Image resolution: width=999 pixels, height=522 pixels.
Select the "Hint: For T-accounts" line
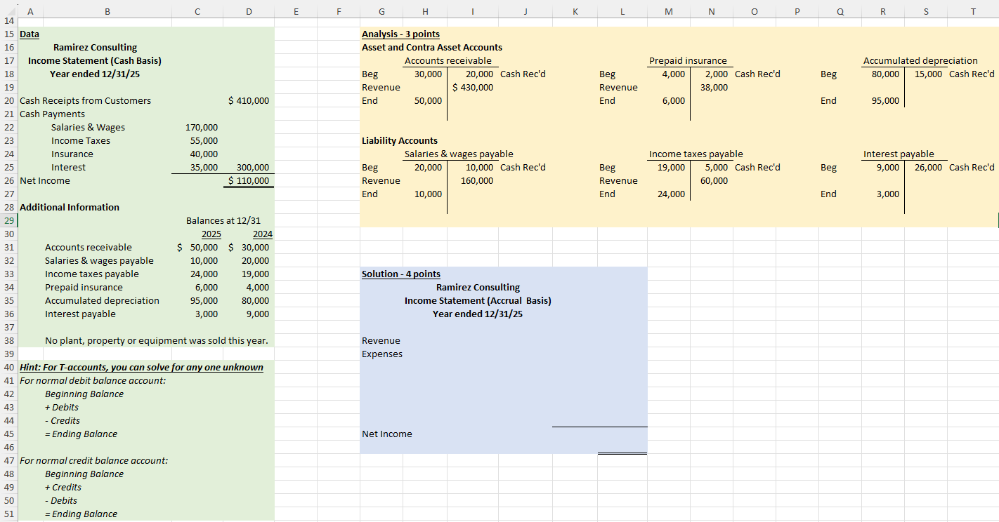click(x=142, y=367)
